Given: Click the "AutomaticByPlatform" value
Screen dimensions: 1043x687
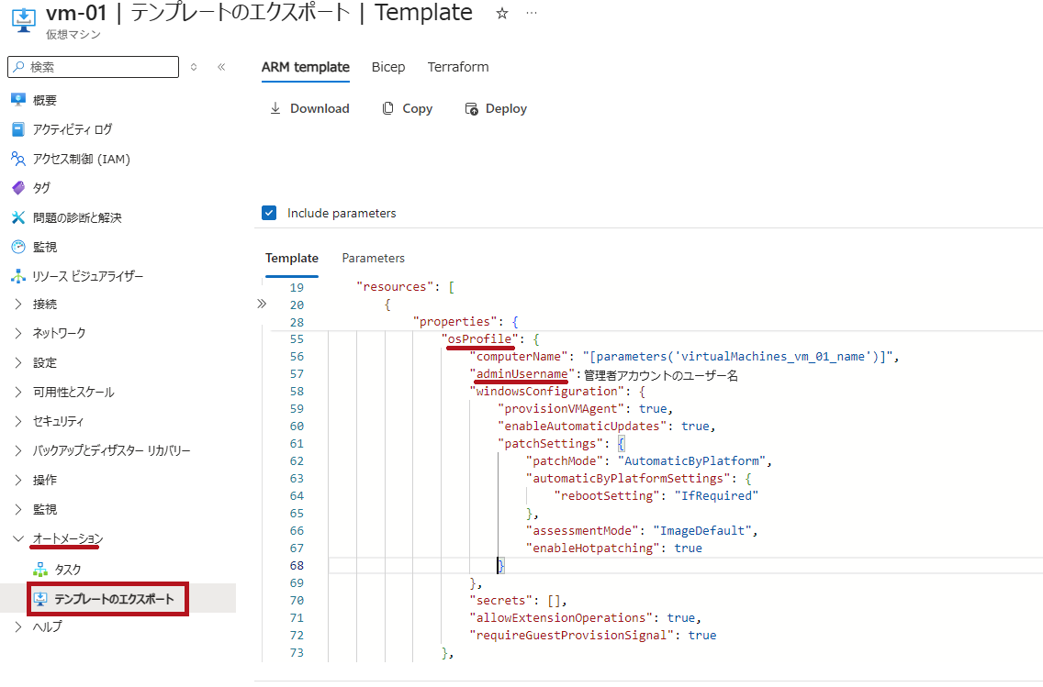Looking at the screenshot, I should pyautogui.click(x=691, y=461).
